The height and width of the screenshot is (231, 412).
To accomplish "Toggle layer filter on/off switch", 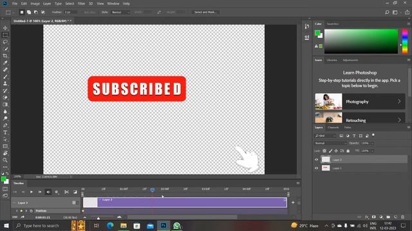I will pos(373,135).
